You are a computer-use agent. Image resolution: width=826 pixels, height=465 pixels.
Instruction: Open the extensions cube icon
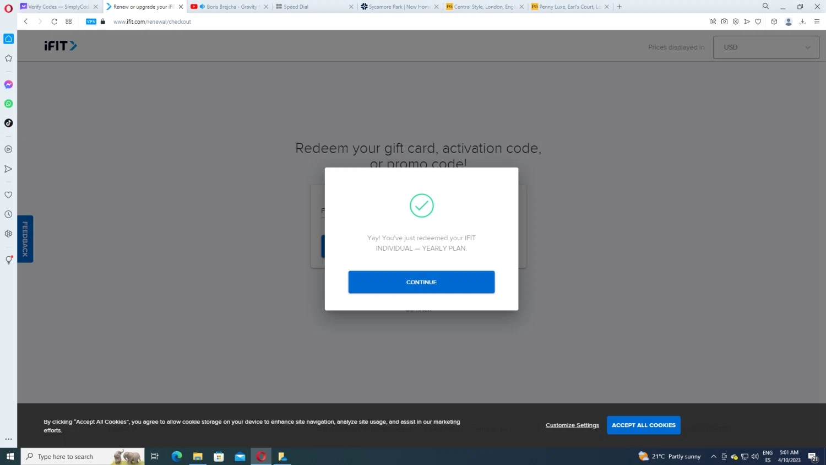click(x=774, y=21)
